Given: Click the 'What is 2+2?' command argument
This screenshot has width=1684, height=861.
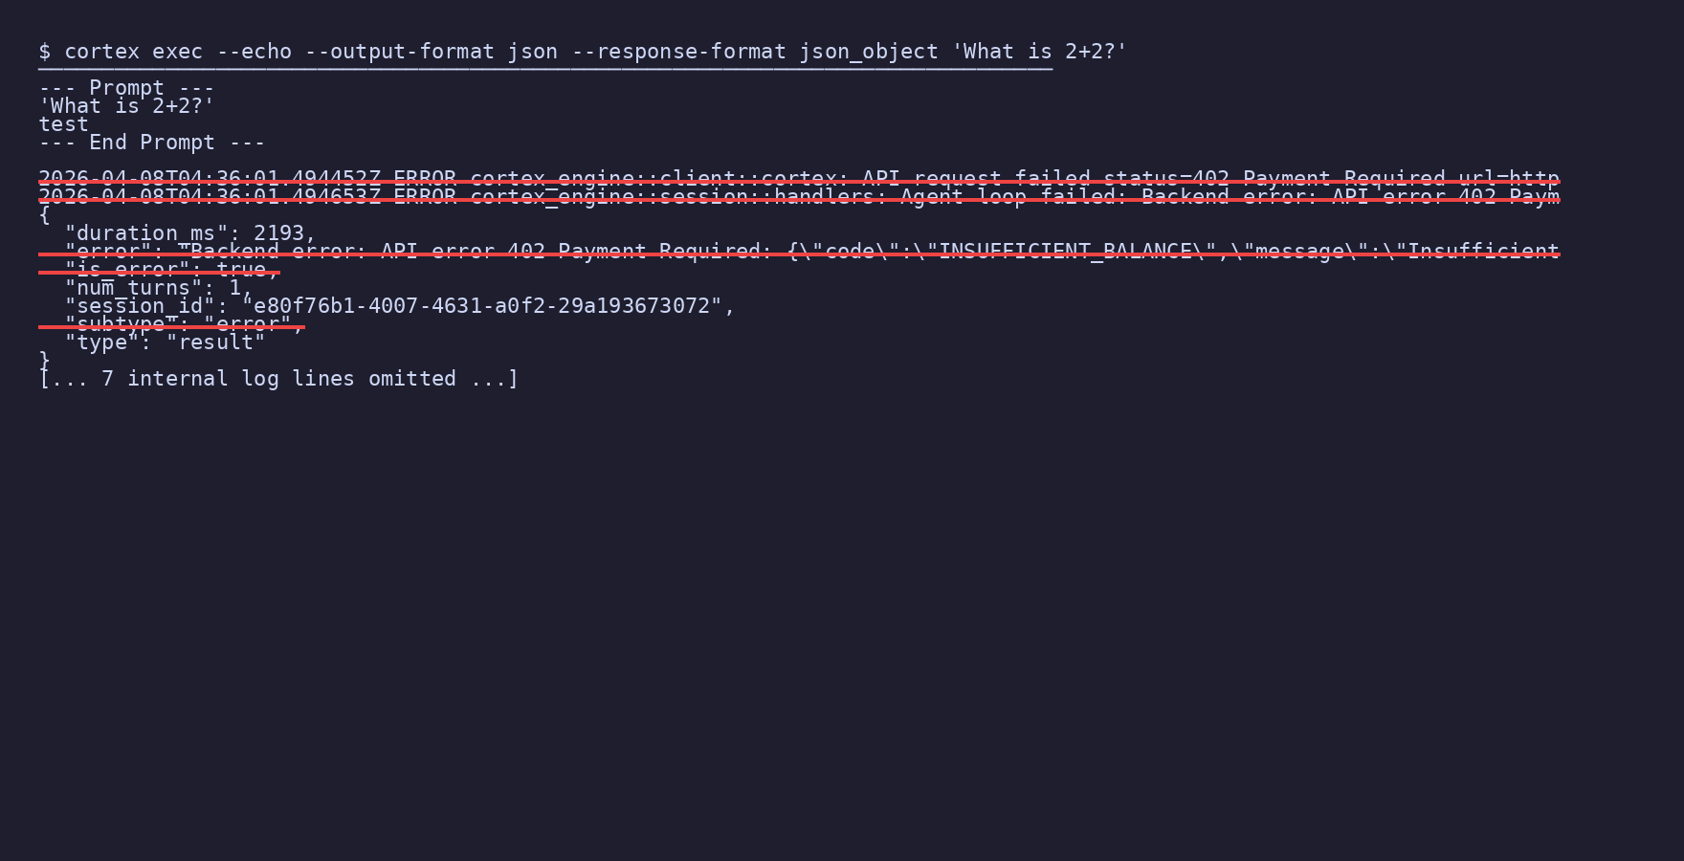Looking at the screenshot, I should [x=1039, y=52].
